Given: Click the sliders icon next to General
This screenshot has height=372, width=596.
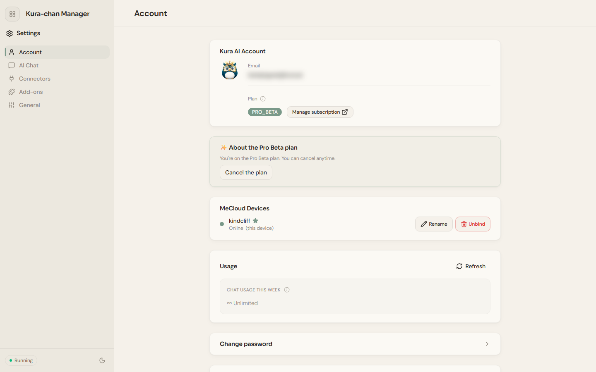Looking at the screenshot, I should tap(12, 105).
